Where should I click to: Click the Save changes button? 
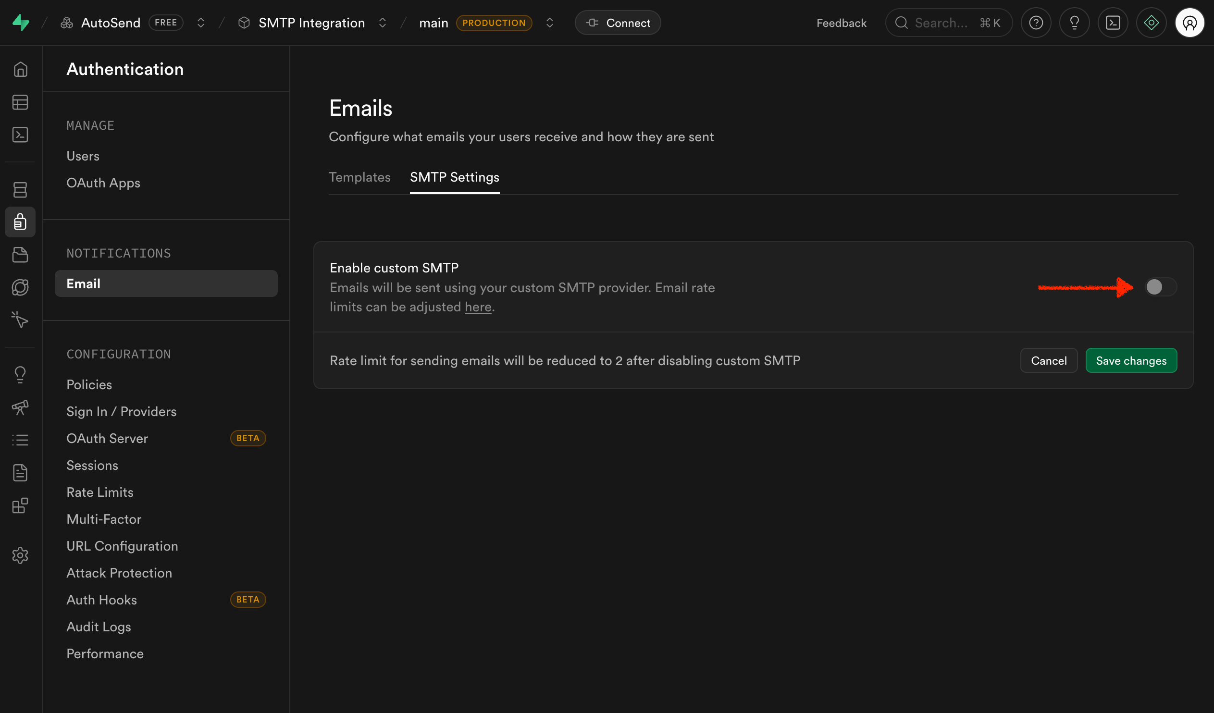coord(1131,361)
